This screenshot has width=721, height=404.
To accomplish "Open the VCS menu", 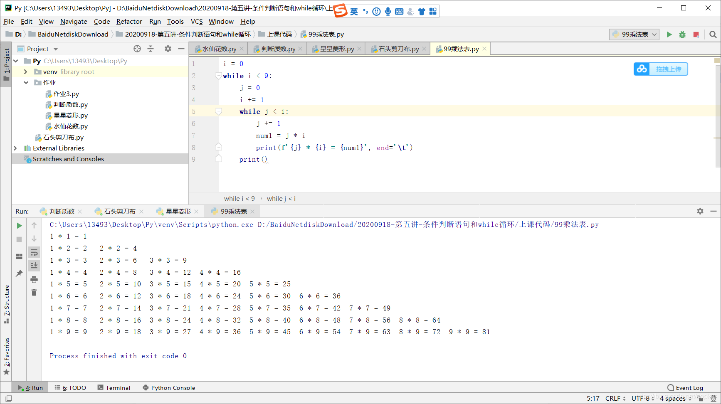I will (197, 21).
